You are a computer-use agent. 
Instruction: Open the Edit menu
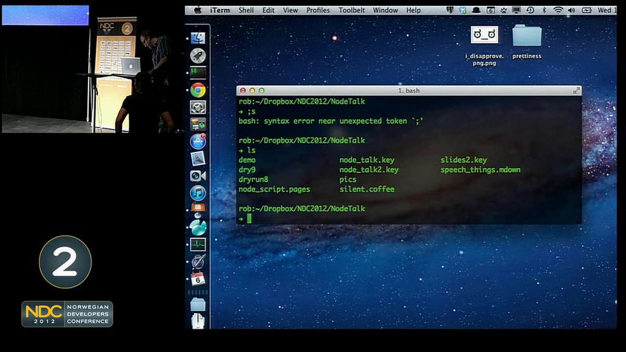[x=268, y=10]
